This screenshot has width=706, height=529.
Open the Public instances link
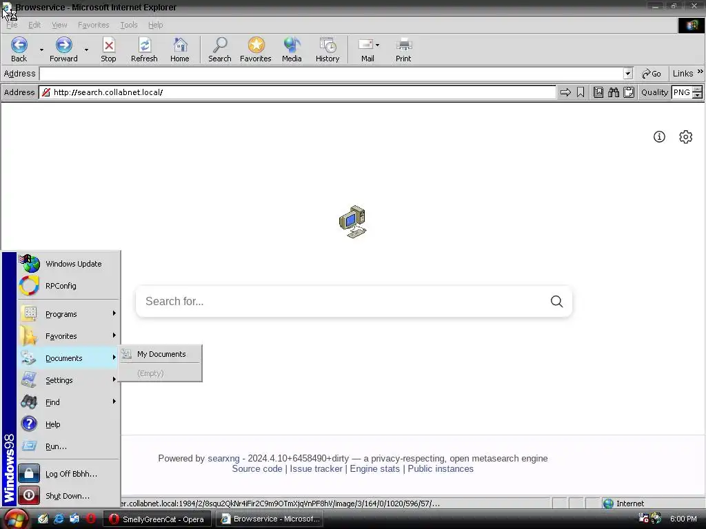tap(441, 468)
